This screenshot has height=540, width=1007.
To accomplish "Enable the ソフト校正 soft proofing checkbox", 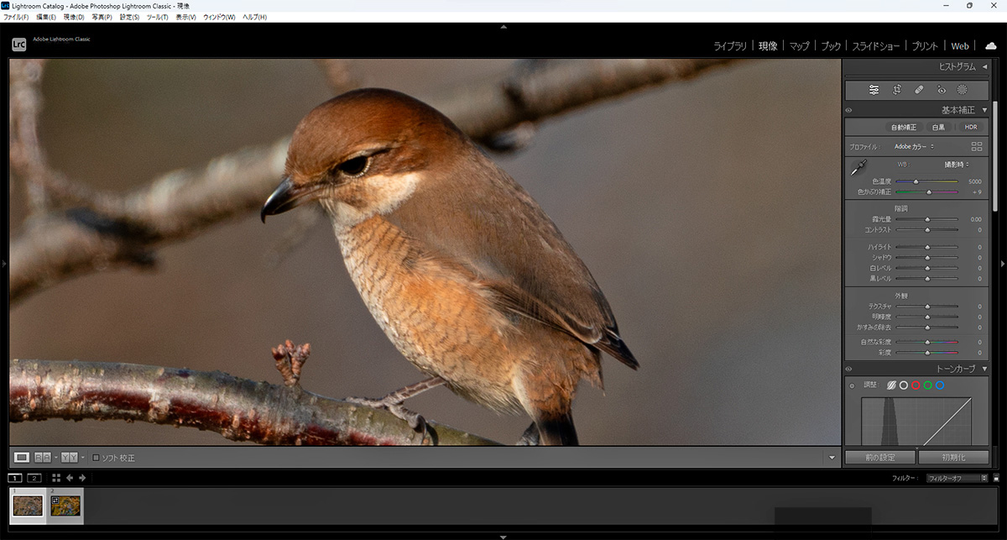I will [x=97, y=458].
